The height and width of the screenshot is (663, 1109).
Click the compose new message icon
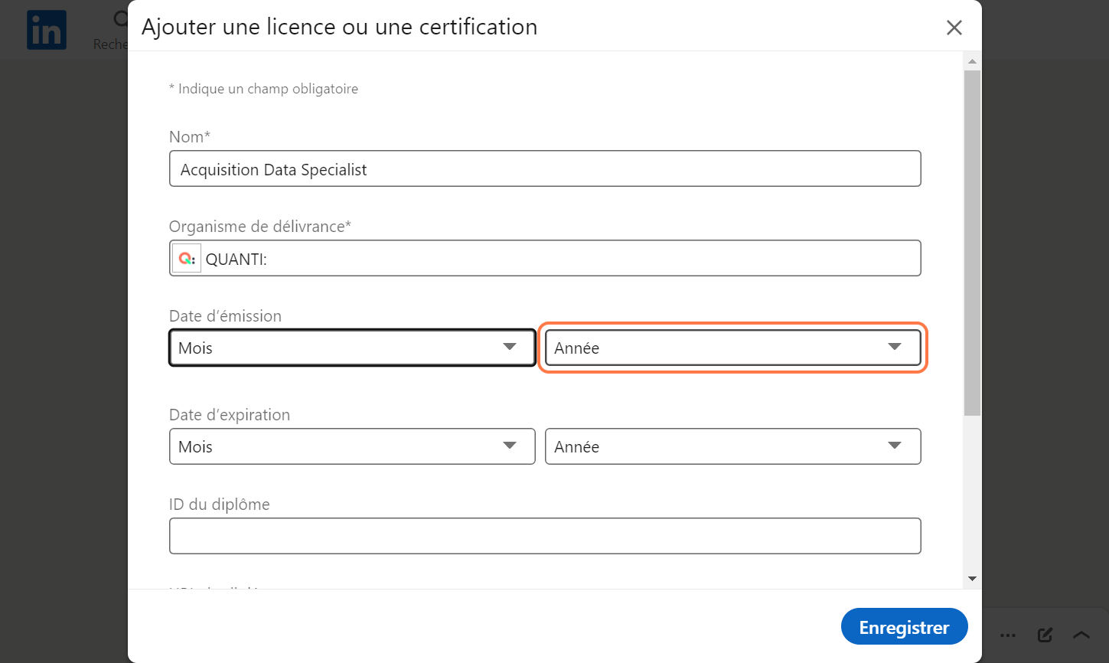(1045, 635)
